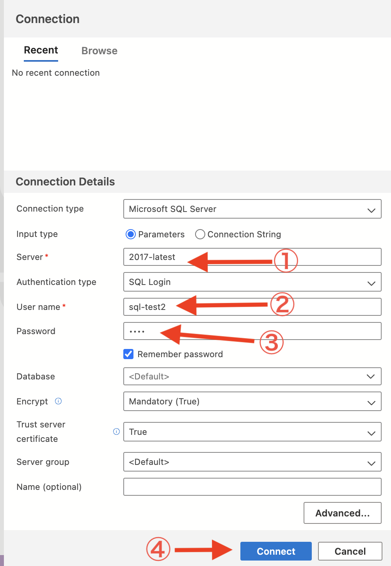Image resolution: width=391 pixels, height=566 pixels.
Task: Expand the Authentication type dropdown
Action: [252, 282]
